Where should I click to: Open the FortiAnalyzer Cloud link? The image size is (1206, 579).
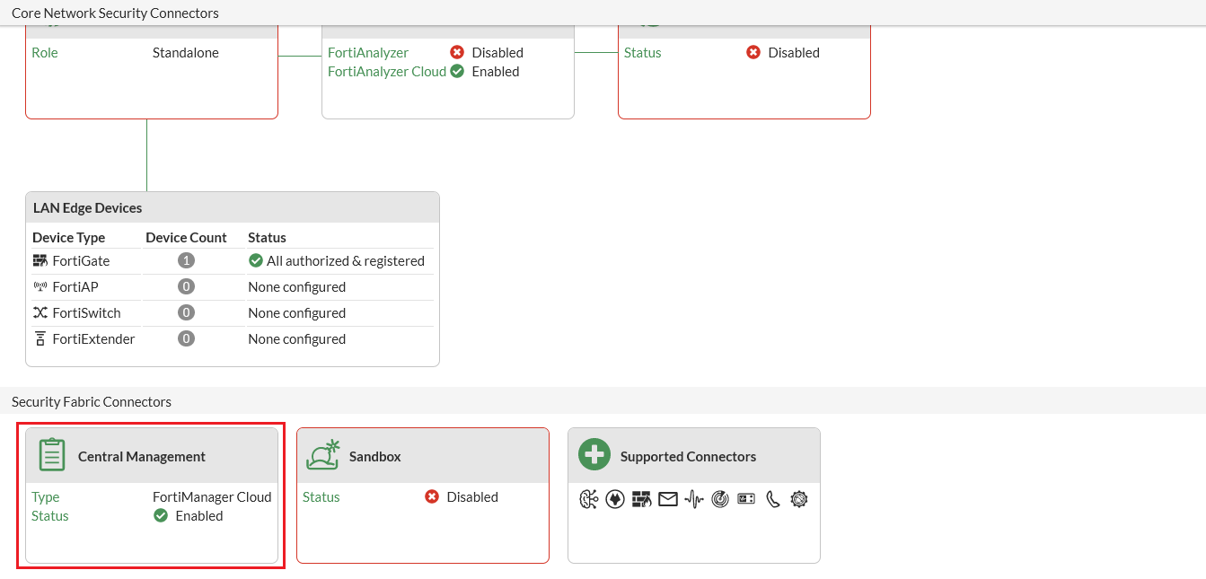click(x=386, y=71)
